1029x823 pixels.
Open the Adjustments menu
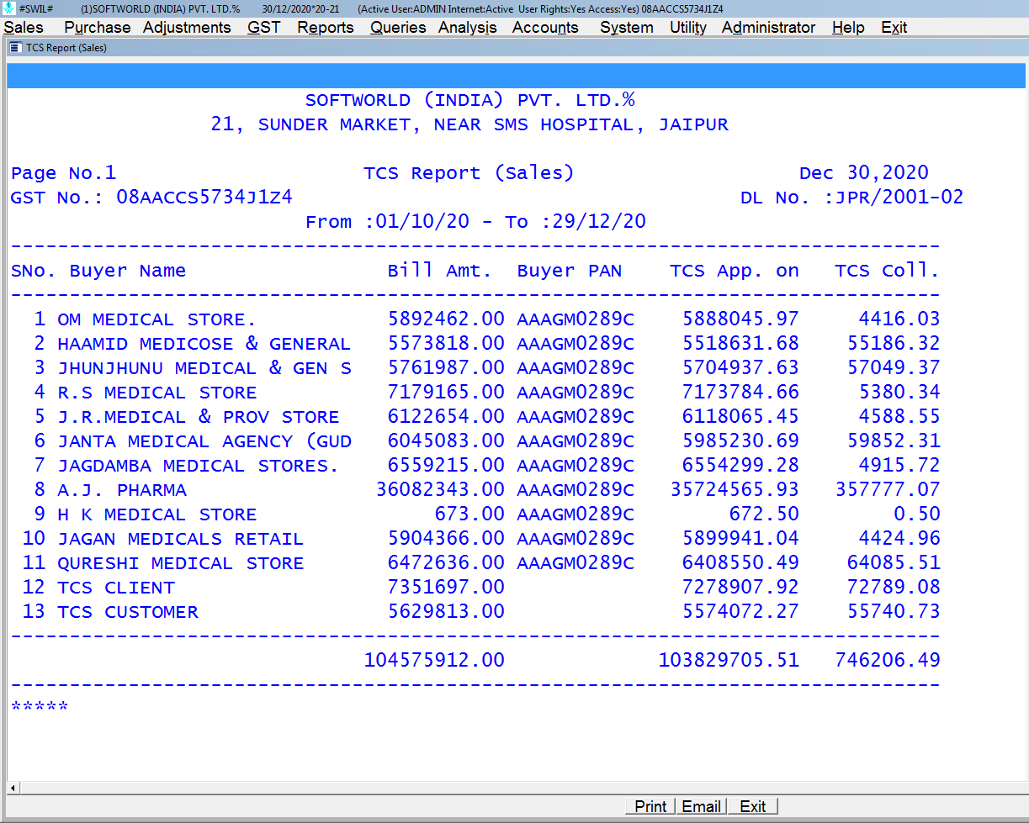[x=187, y=28]
